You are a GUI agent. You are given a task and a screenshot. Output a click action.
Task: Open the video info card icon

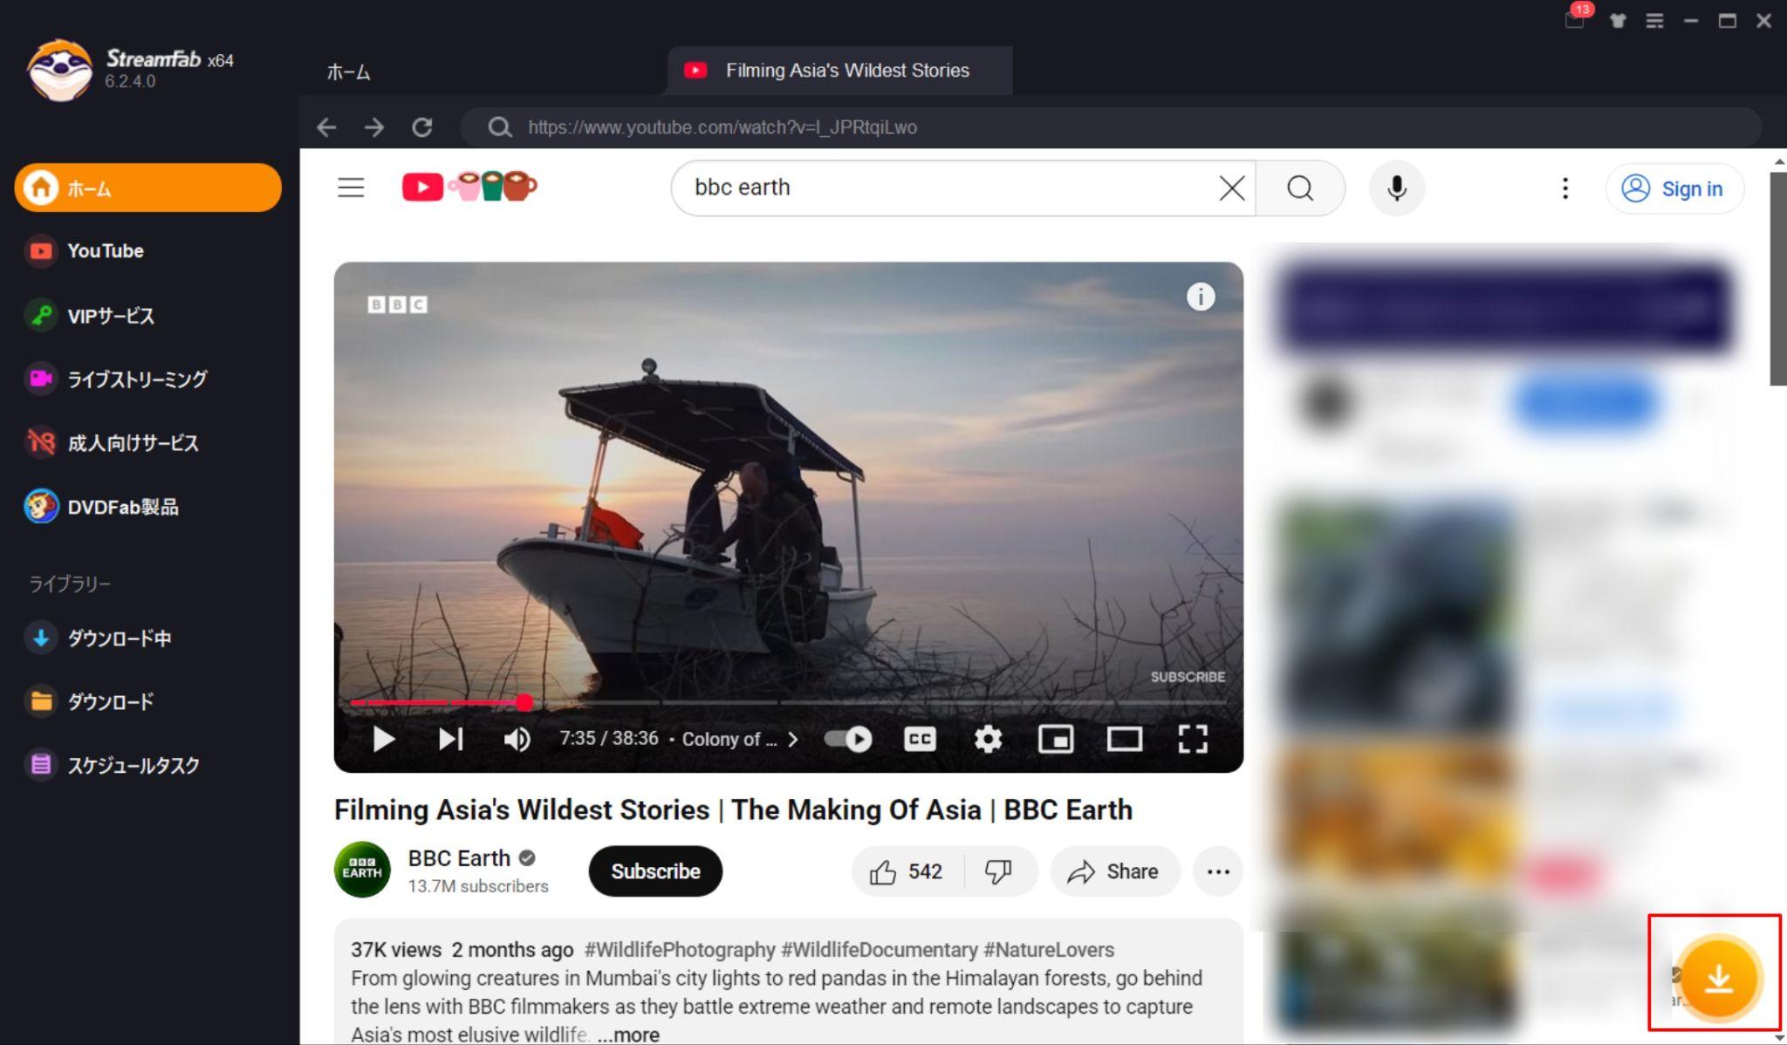tap(1201, 297)
